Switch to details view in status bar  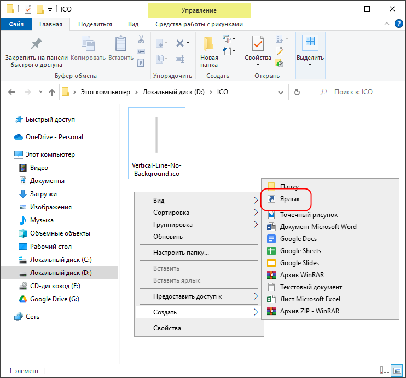[x=385, y=370]
